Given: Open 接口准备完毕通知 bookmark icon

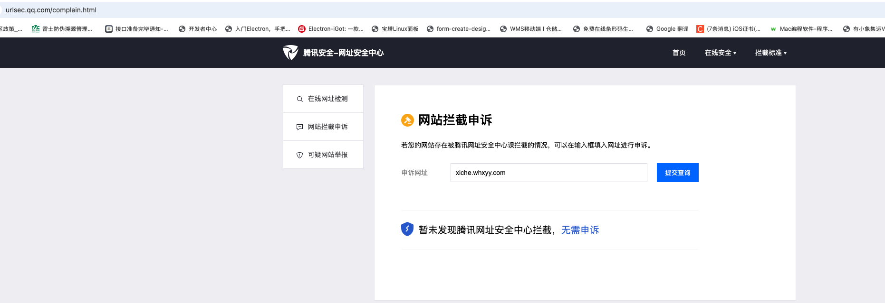Looking at the screenshot, I should 109,29.
